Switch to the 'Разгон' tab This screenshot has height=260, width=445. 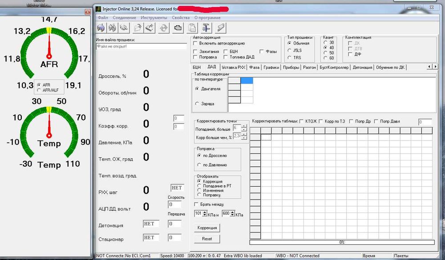pos(309,68)
